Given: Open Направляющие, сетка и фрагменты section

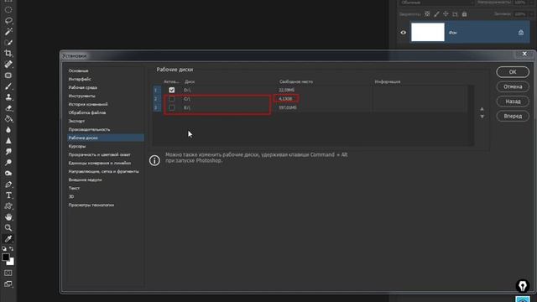Looking at the screenshot, I should (x=104, y=171).
